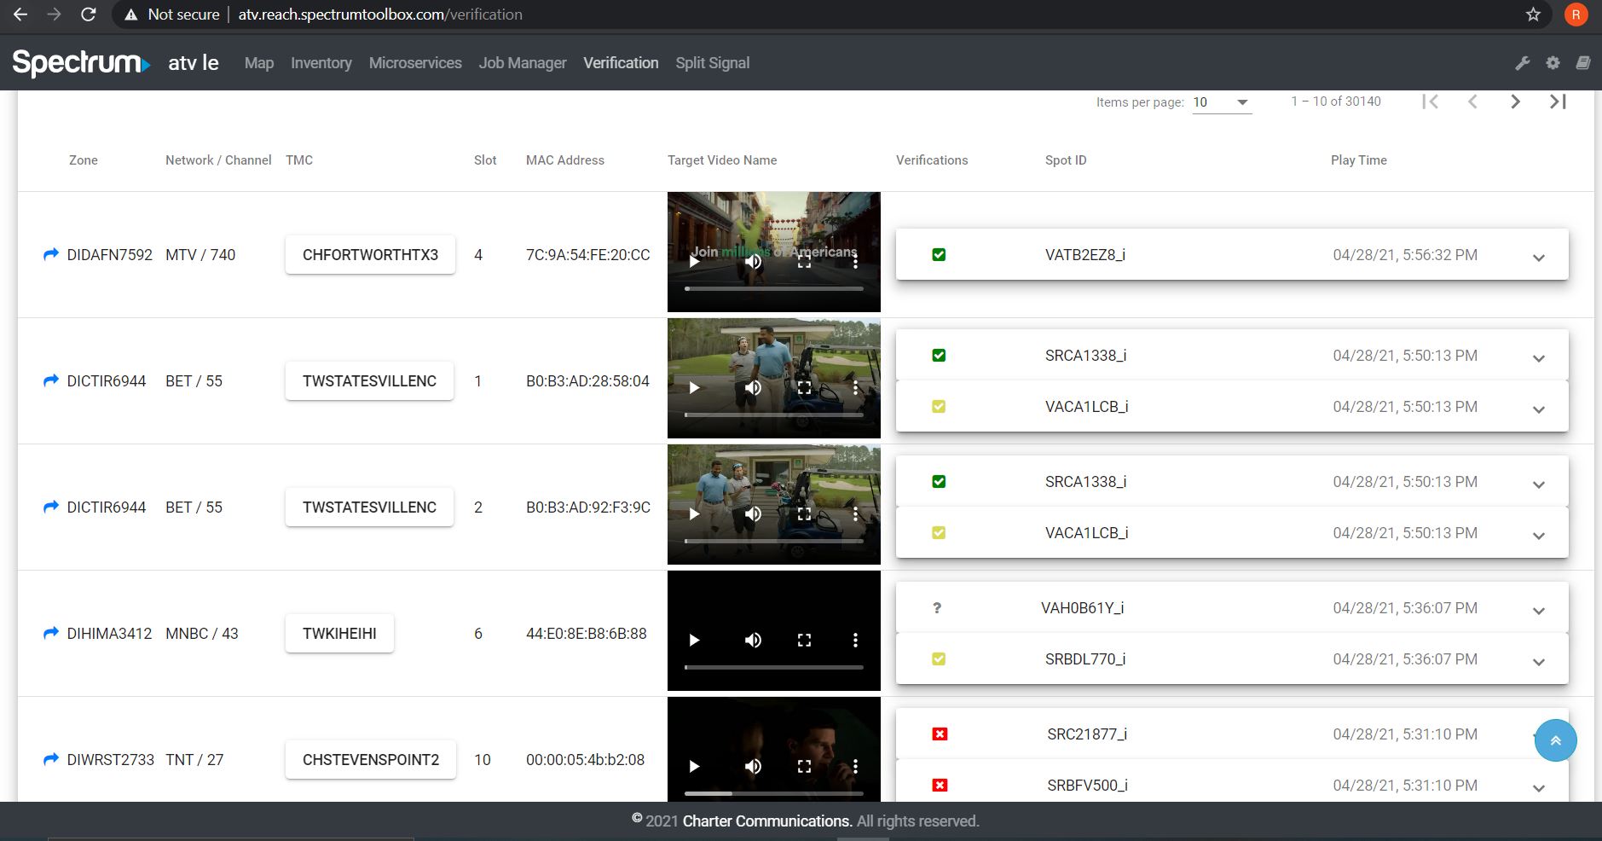Open video options in the TWKIHEIHI row
The height and width of the screenshot is (841, 1602).
855,640
